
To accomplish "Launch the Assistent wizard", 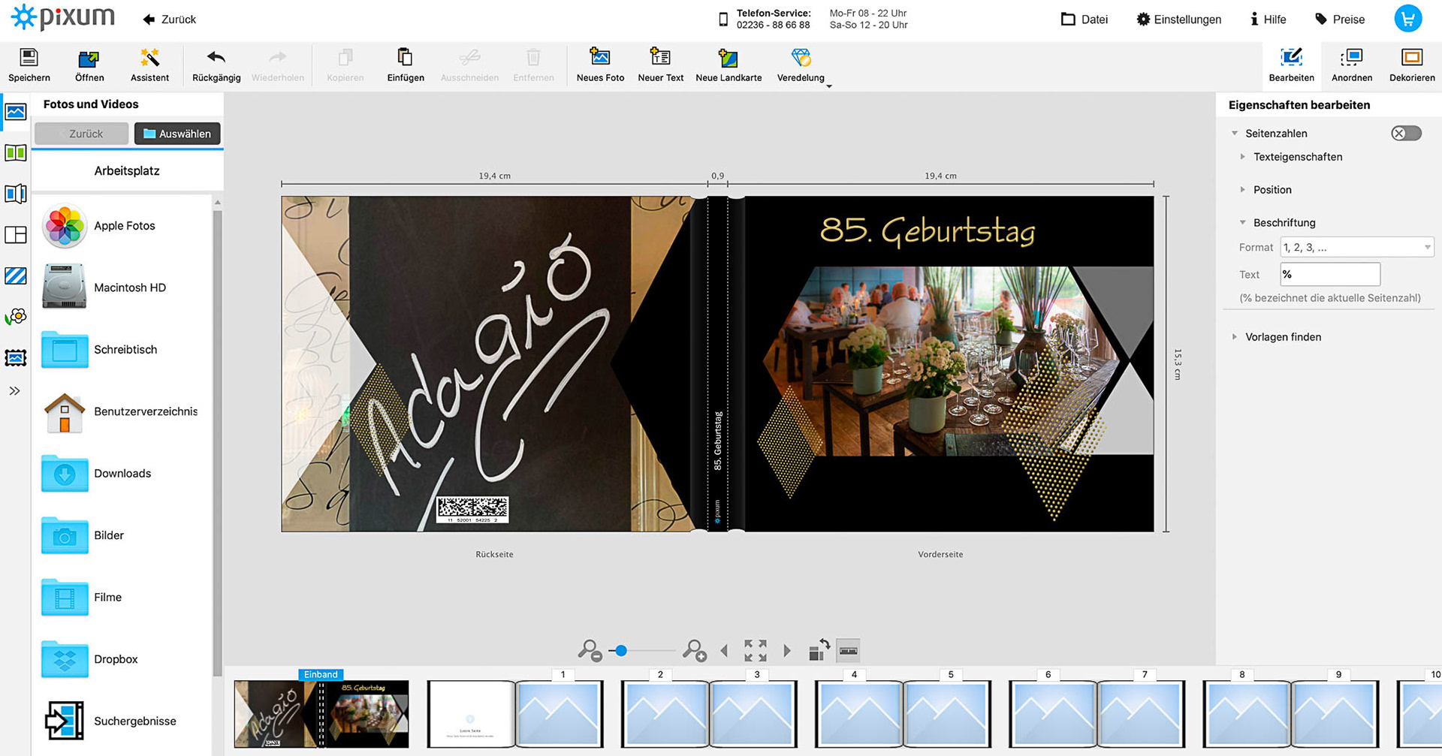I will (x=149, y=65).
